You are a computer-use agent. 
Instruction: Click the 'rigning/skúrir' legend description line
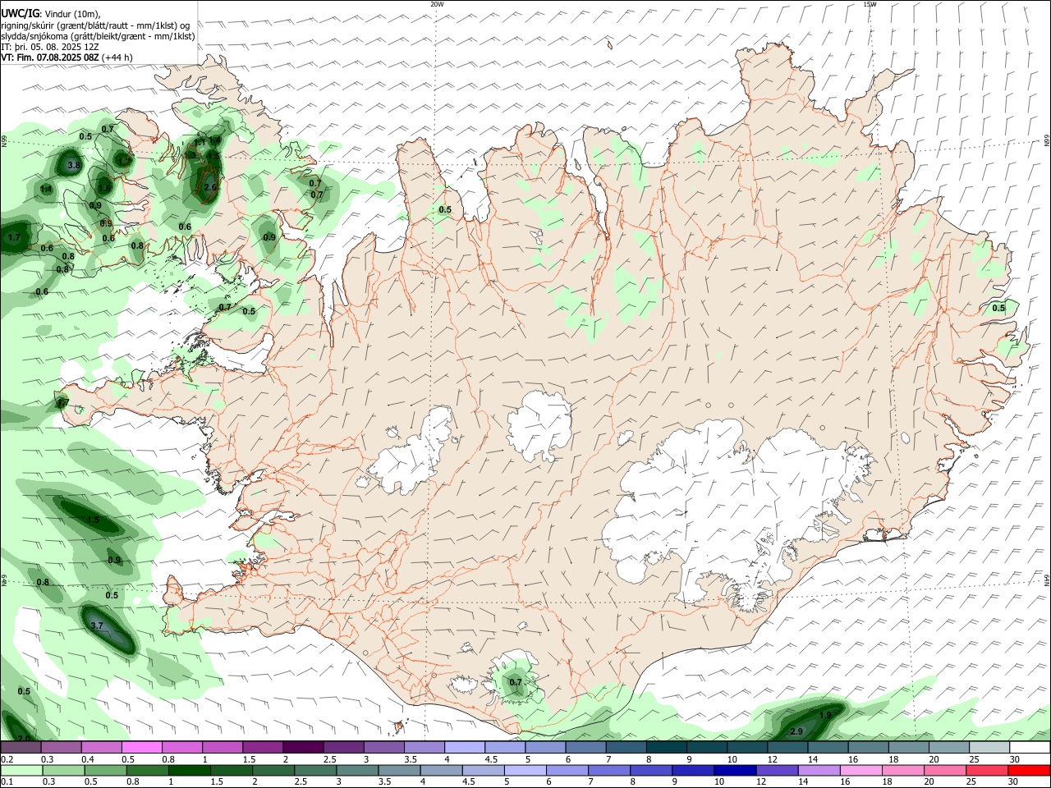coord(95,25)
